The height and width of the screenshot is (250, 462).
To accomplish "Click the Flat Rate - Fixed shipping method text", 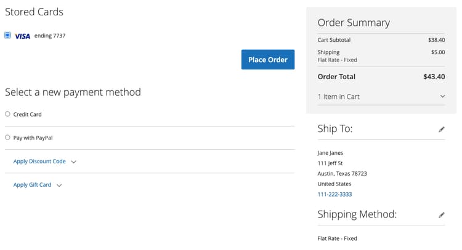I will click(x=337, y=238).
